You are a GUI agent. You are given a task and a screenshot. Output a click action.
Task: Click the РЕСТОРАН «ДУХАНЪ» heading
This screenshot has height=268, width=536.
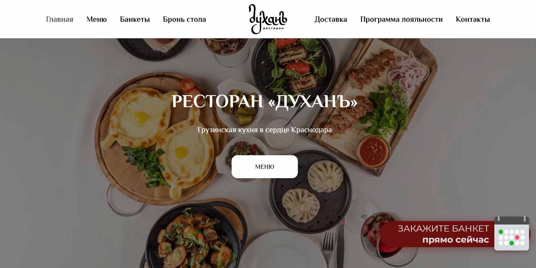click(264, 101)
